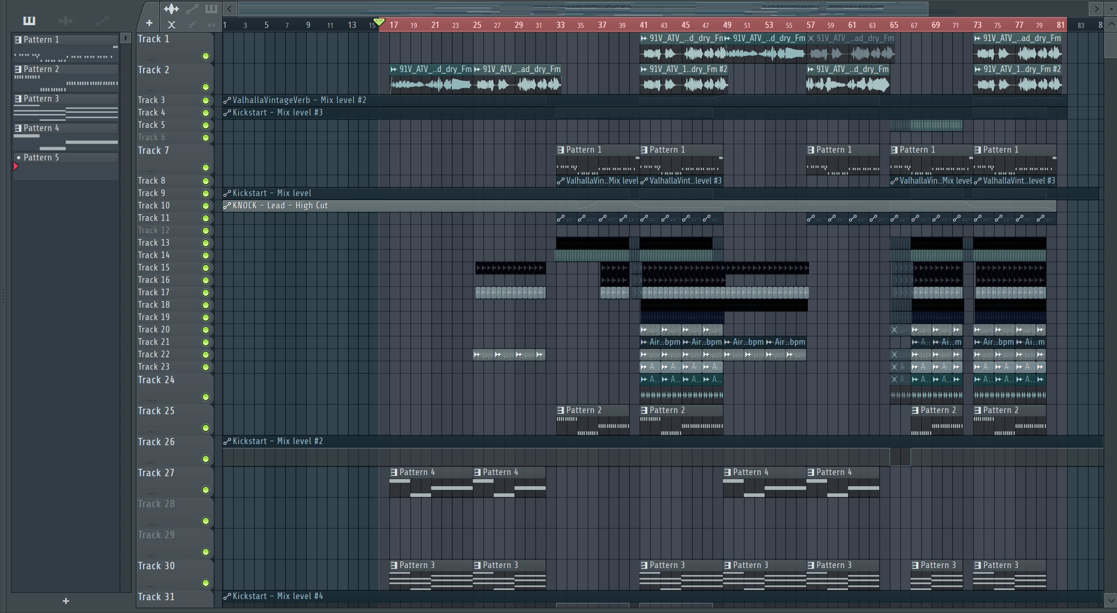
Task: Click the muted X icon on Track 1 audio clip
Action: pyautogui.click(x=811, y=38)
